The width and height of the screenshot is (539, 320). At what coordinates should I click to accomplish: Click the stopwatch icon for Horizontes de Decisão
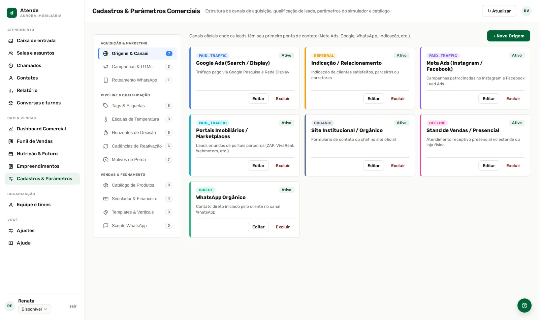(x=106, y=133)
